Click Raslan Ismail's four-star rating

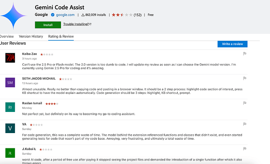click(x=52, y=104)
